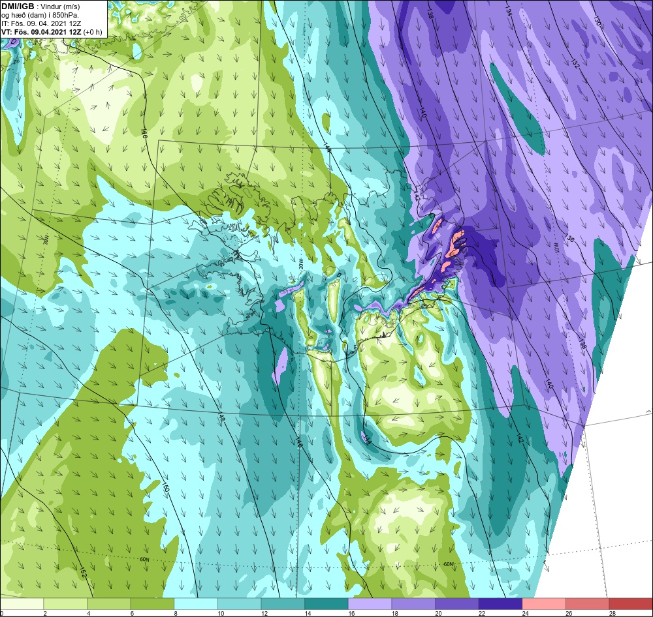Click the '152' height contour label
The image size is (653, 617).
point(84,573)
